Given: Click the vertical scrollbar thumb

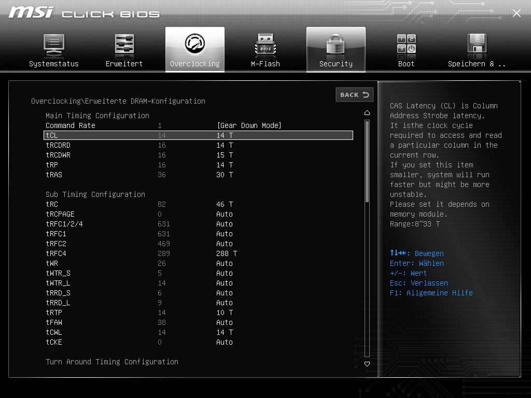Looking at the screenshot, I should [367, 162].
